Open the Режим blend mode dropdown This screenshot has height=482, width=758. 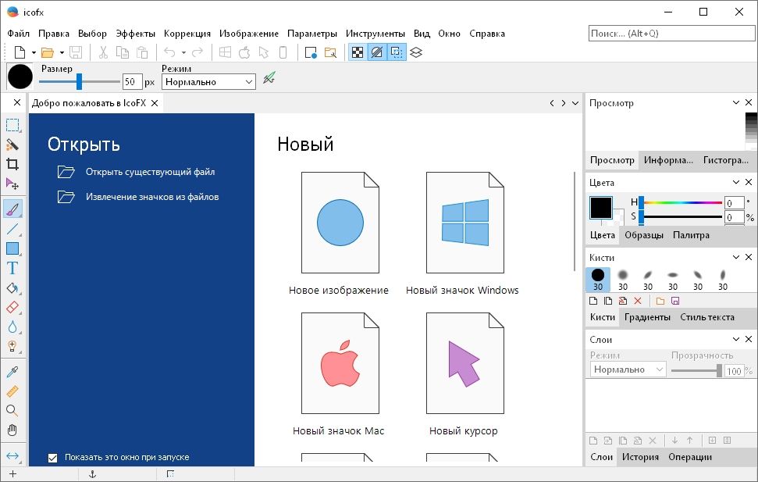(x=208, y=82)
